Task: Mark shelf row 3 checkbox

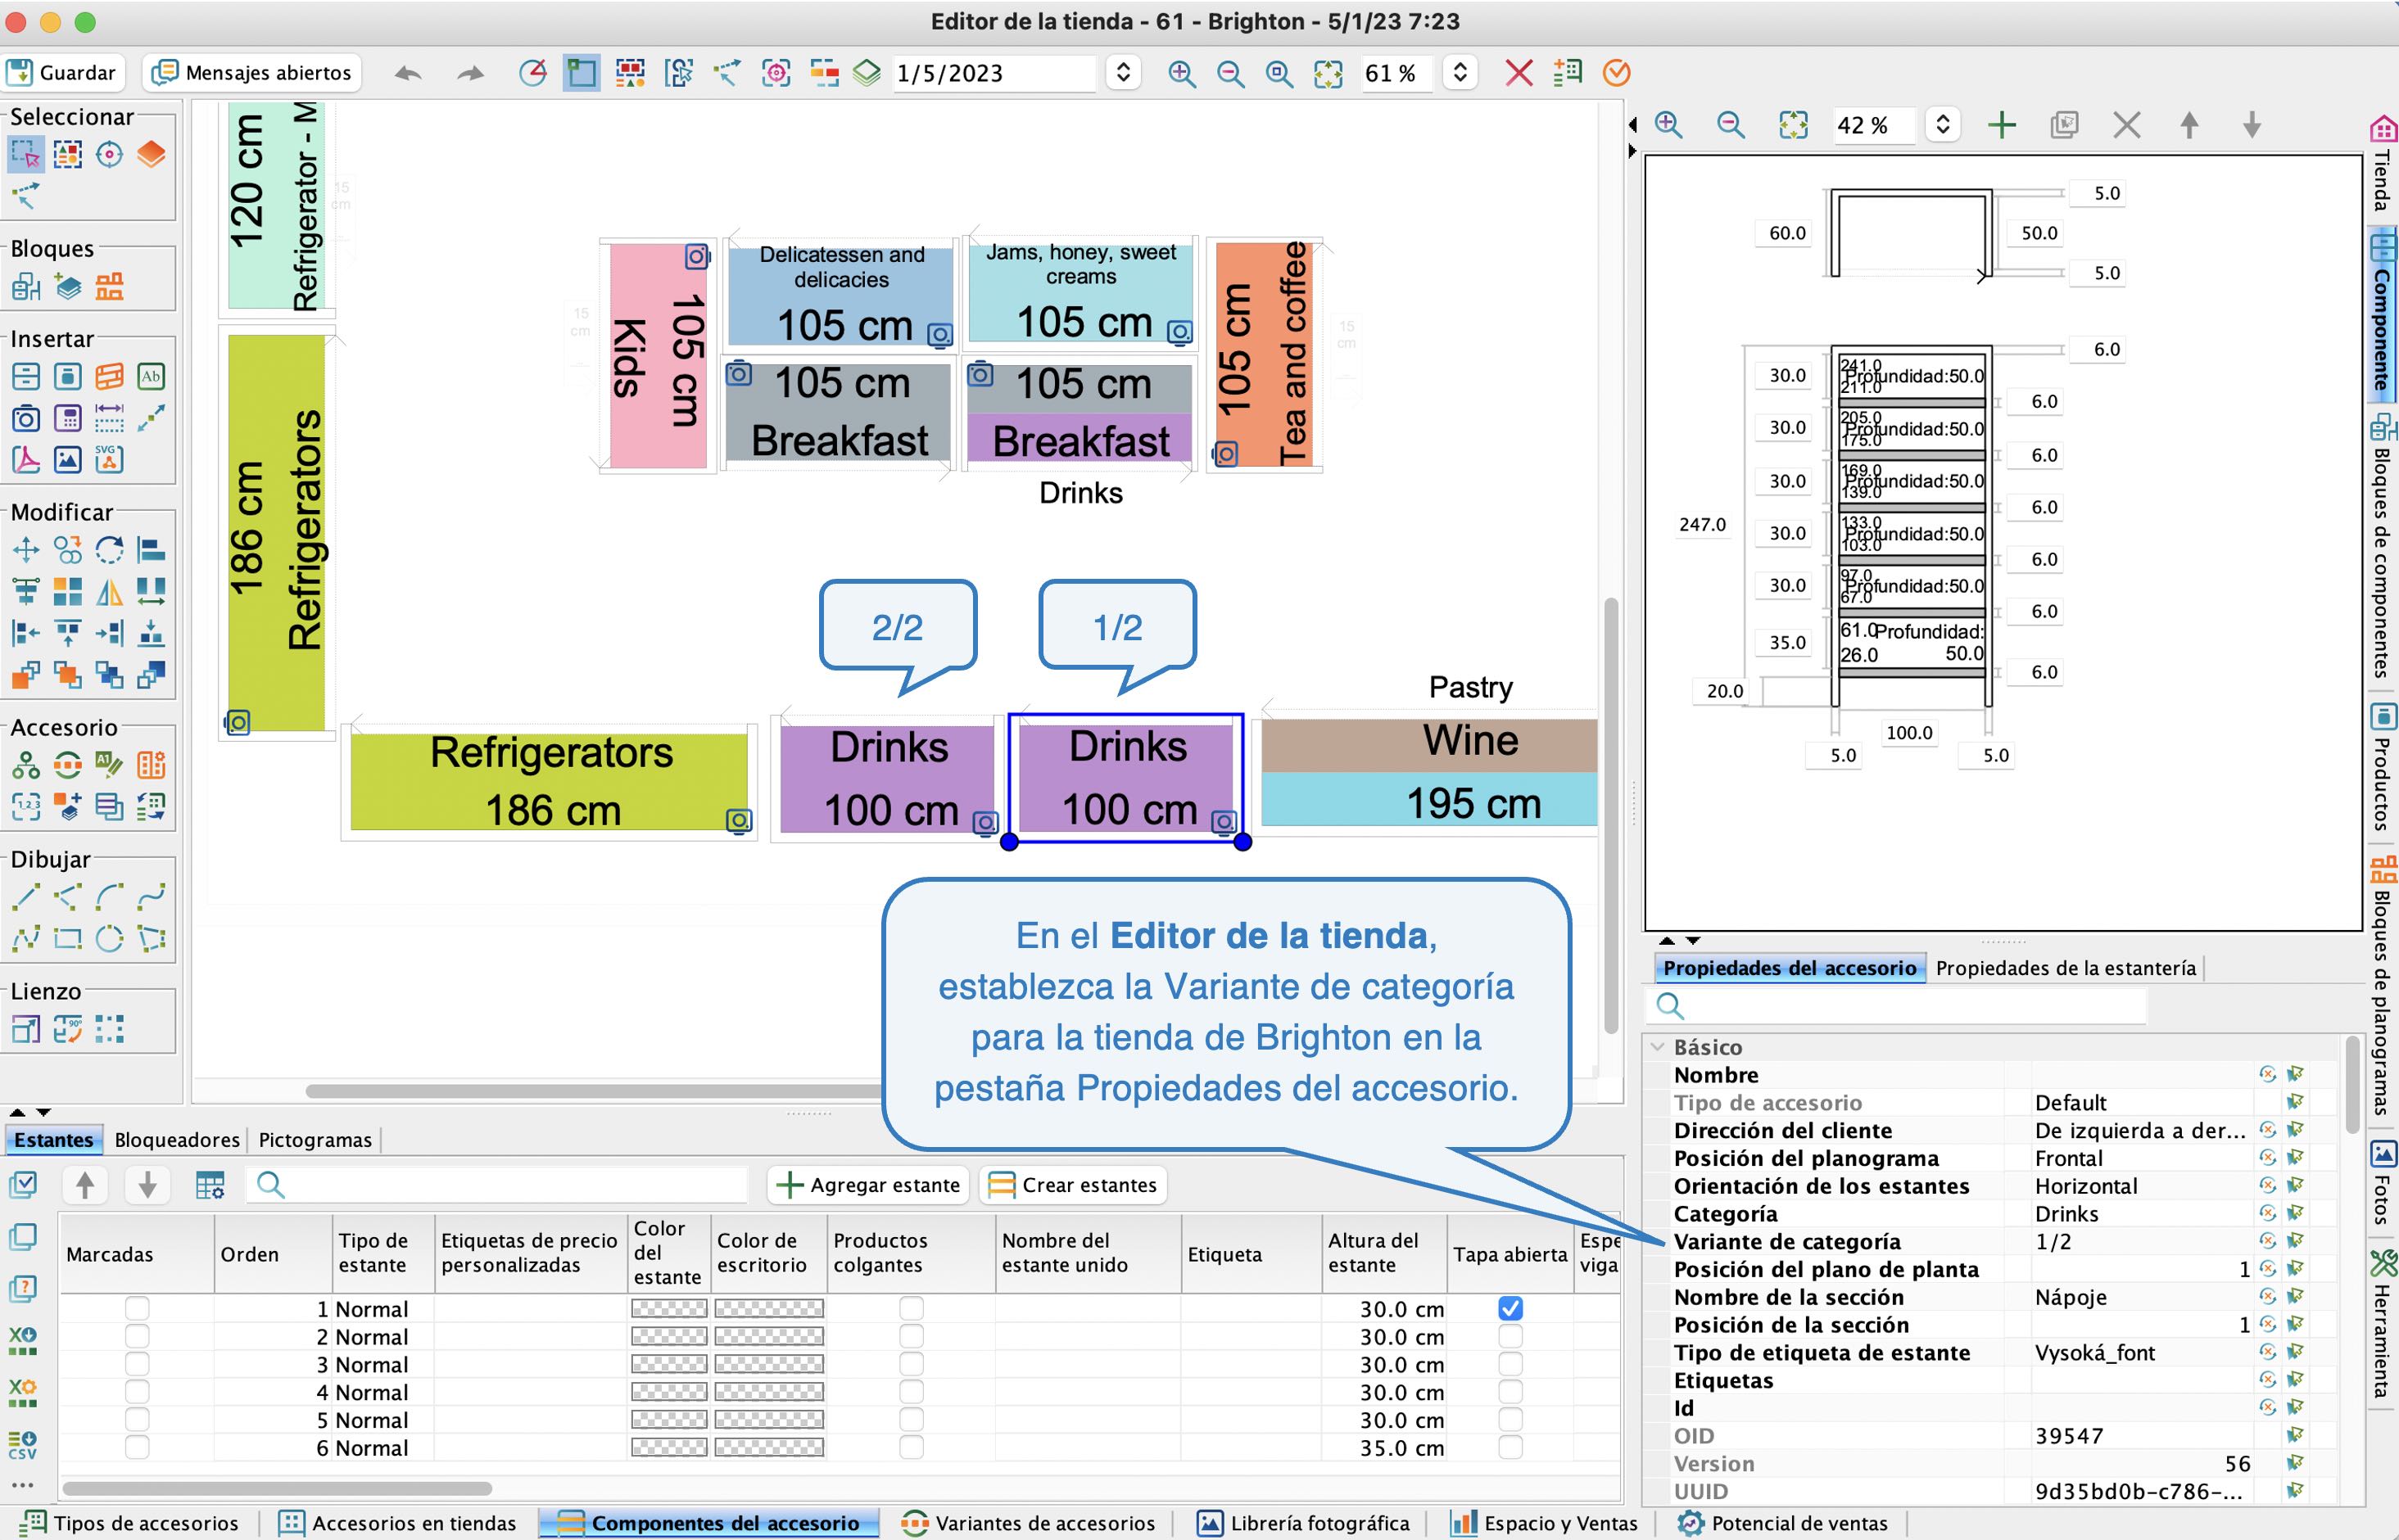Action: coord(137,1364)
